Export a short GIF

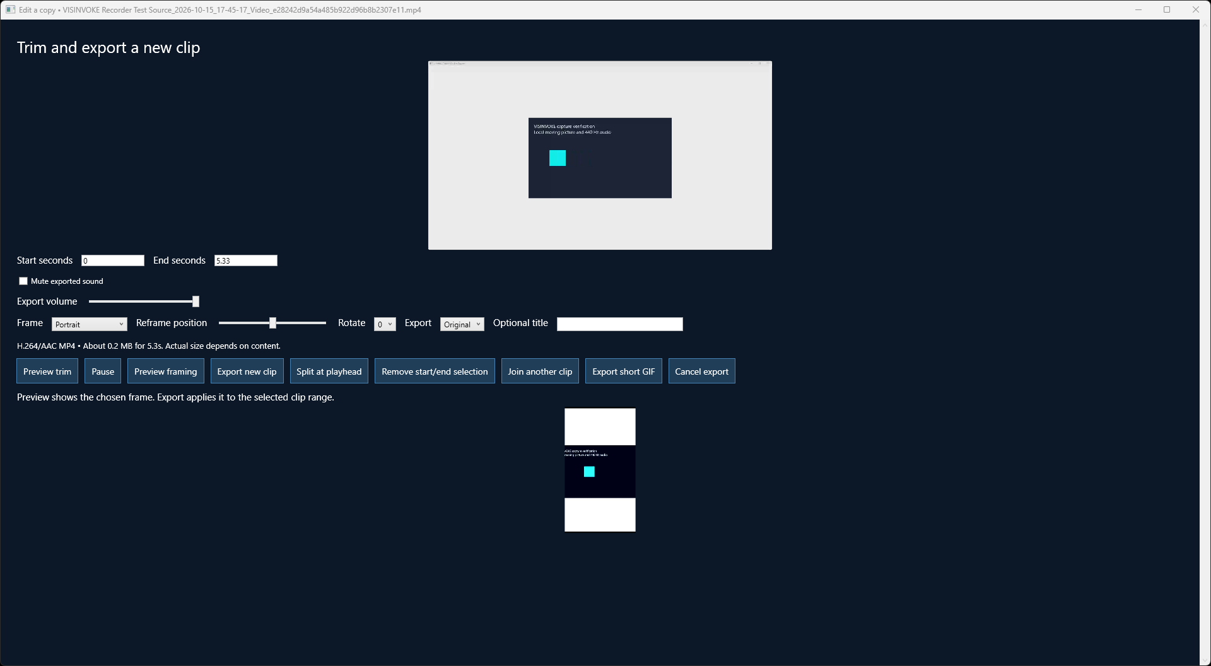pyautogui.click(x=623, y=371)
